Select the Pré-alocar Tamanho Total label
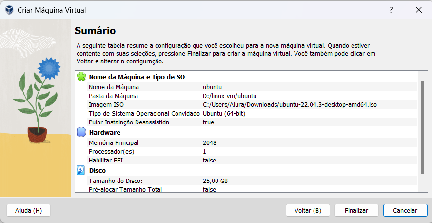The width and height of the screenshot is (432, 223). tap(125, 189)
